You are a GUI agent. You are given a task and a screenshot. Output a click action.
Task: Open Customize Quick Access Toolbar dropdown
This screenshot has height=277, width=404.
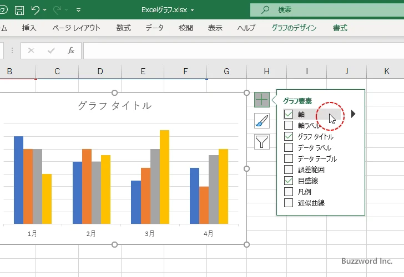[x=79, y=10]
